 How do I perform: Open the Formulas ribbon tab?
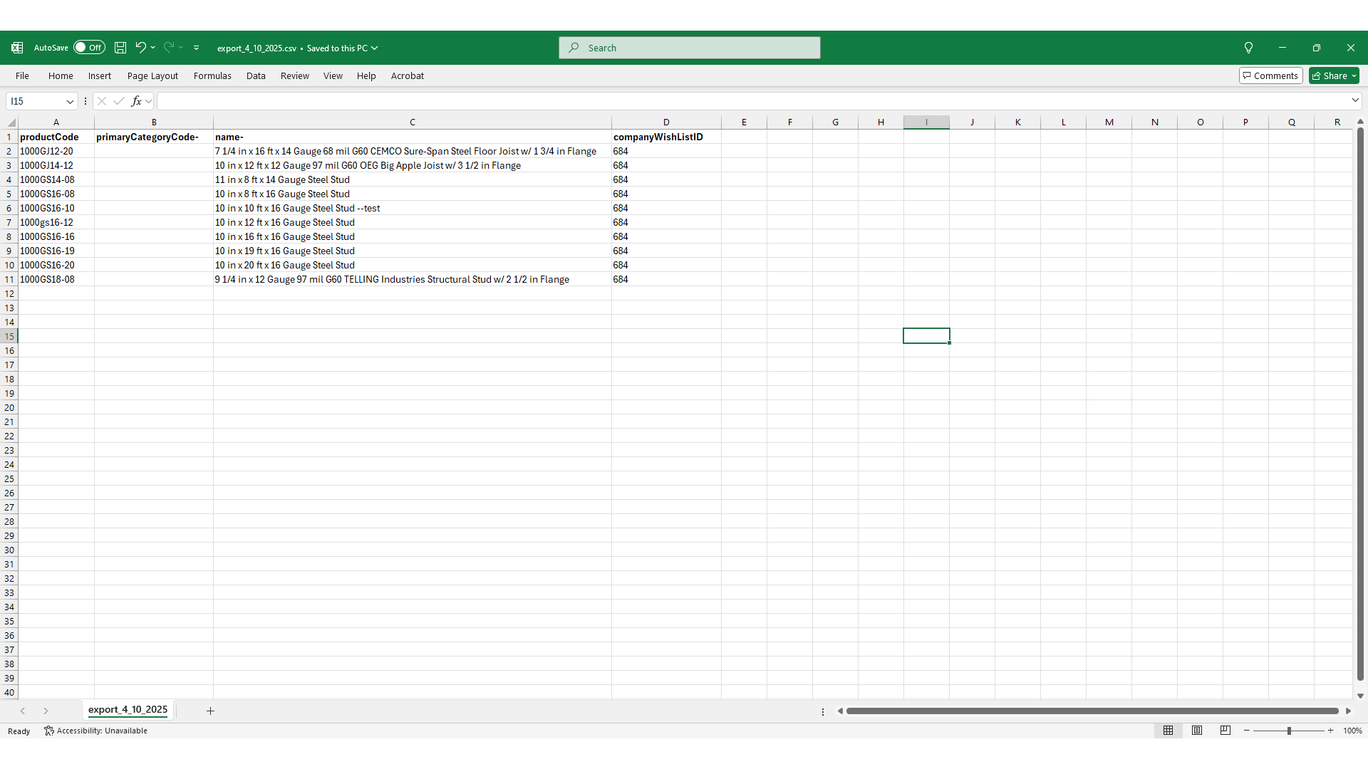click(212, 75)
